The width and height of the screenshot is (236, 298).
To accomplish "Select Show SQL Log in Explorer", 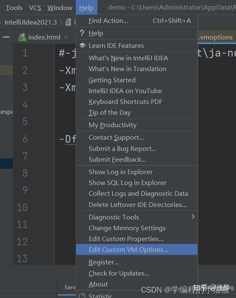I will point(137,183).
